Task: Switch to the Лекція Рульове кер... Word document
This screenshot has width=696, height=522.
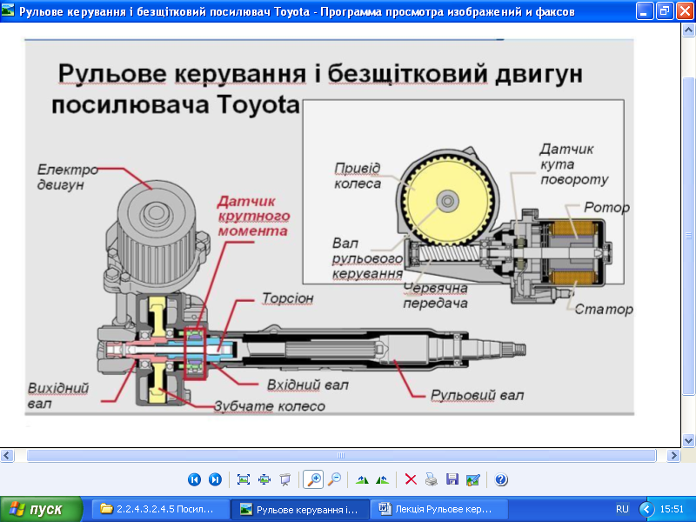Action: coord(439,509)
